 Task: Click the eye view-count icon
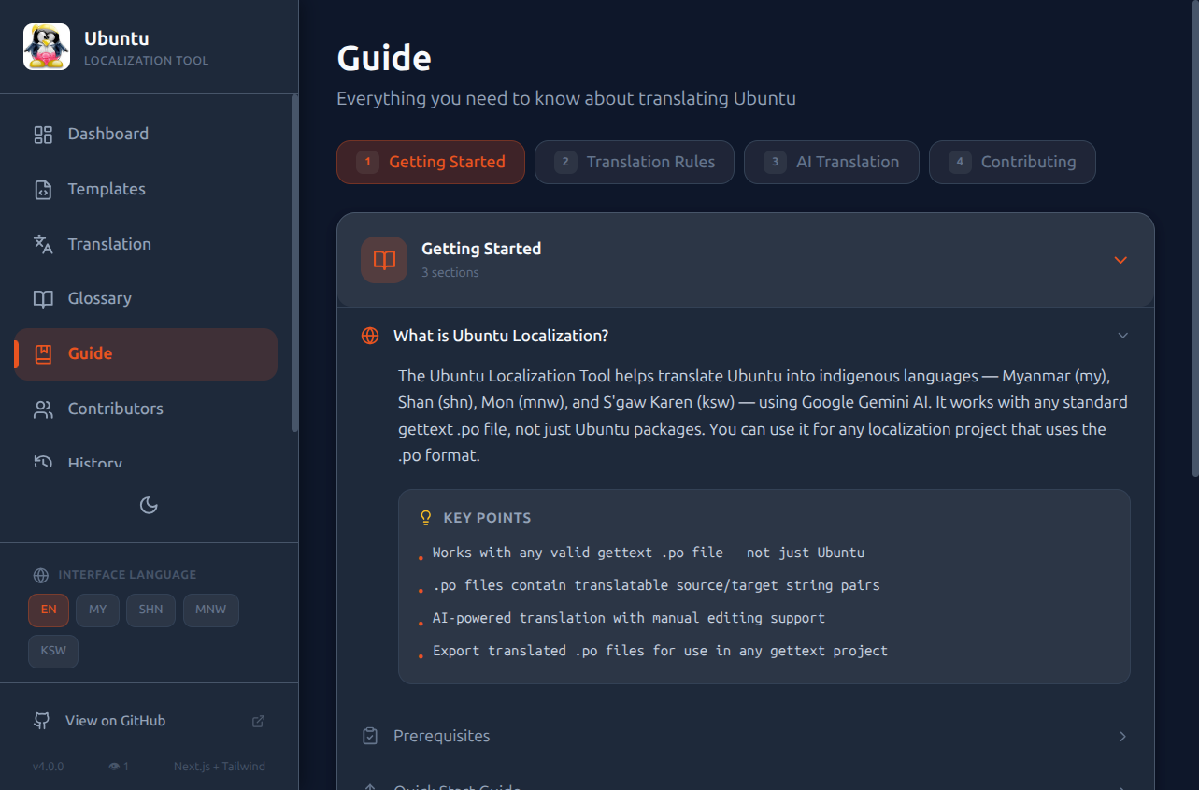(x=114, y=767)
